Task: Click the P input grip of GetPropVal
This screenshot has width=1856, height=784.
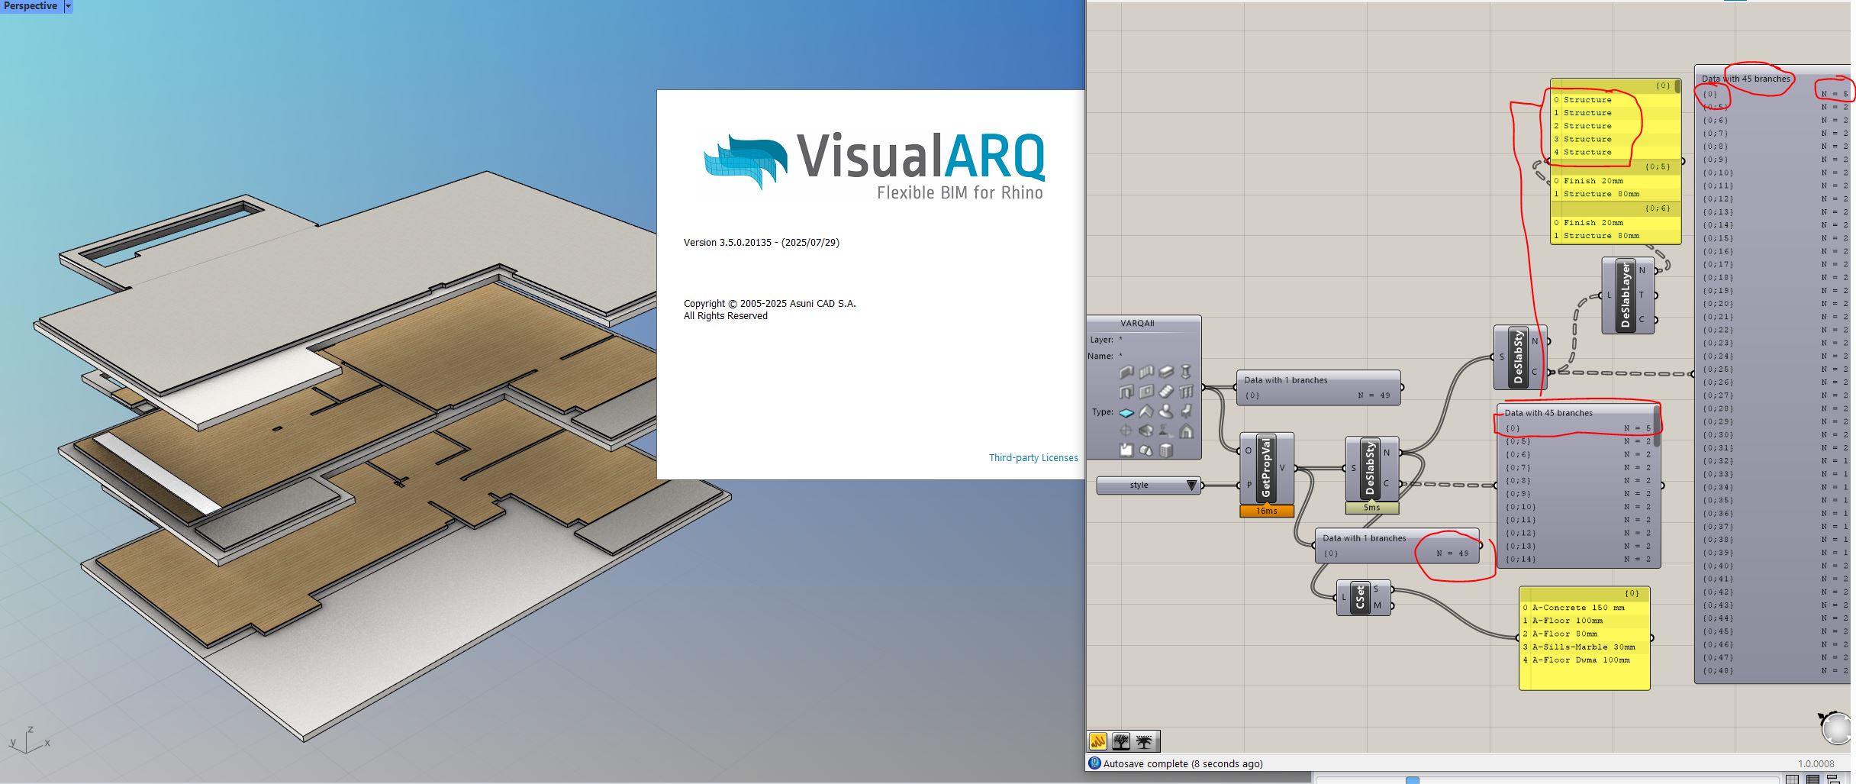Action: pos(1239,486)
